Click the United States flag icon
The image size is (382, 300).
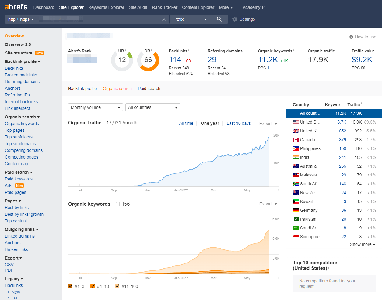(296, 122)
